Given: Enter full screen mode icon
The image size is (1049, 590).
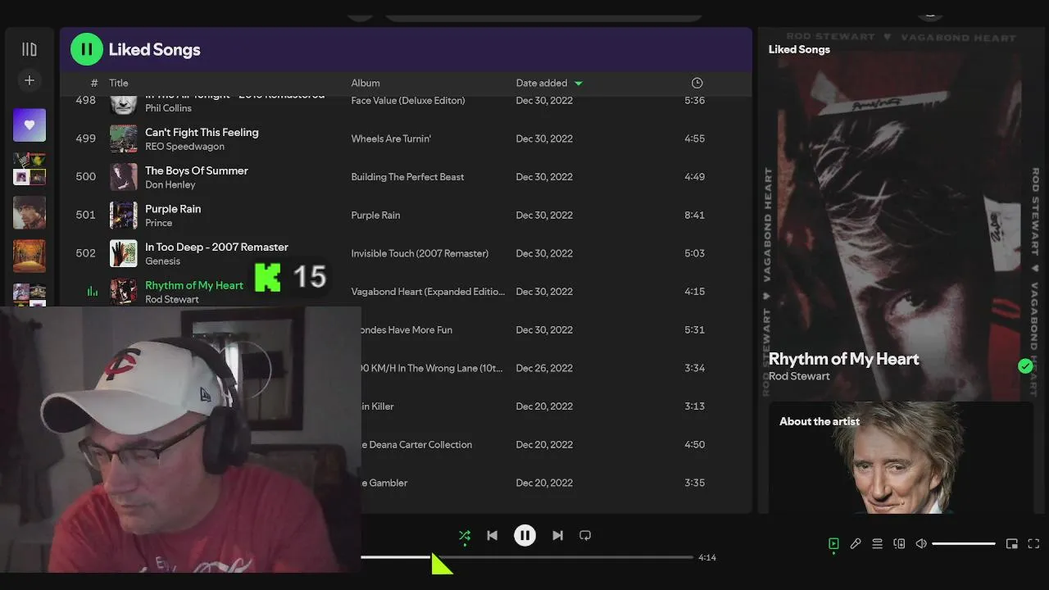Looking at the screenshot, I should [1033, 543].
